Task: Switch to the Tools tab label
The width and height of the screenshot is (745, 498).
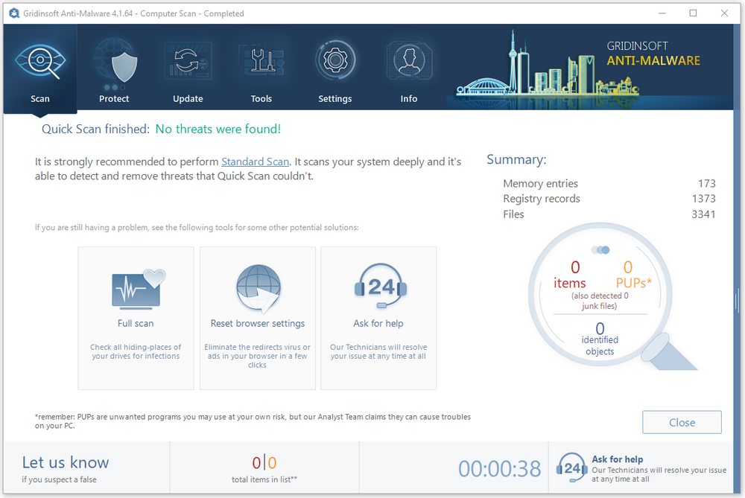Action: pos(261,99)
